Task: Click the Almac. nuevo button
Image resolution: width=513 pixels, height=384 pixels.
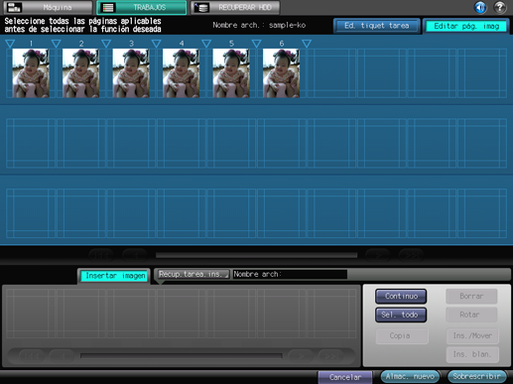Action: pos(410,376)
